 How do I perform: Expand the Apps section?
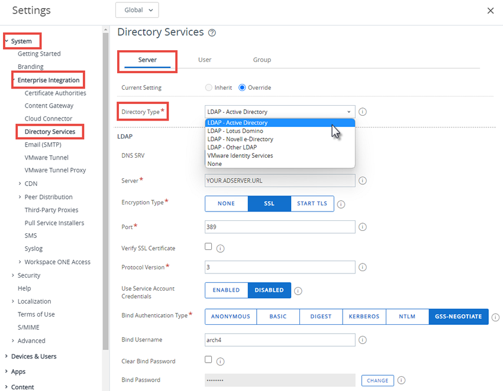[x=6, y=371]
